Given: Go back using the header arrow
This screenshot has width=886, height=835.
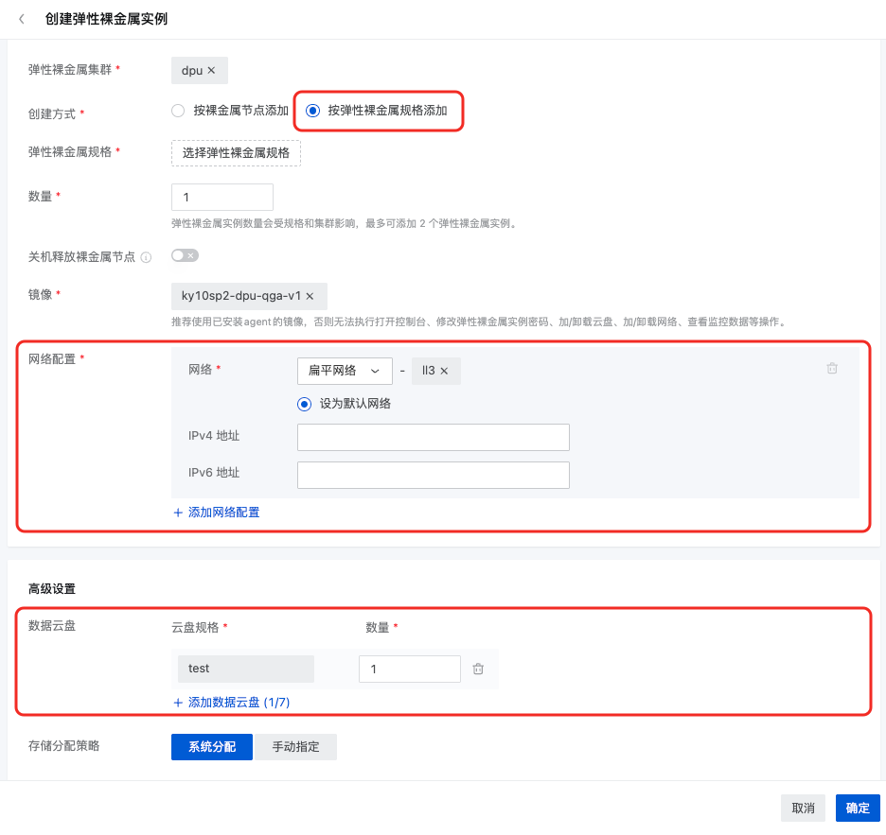Looking at the screenshot, I should [22, 19].
